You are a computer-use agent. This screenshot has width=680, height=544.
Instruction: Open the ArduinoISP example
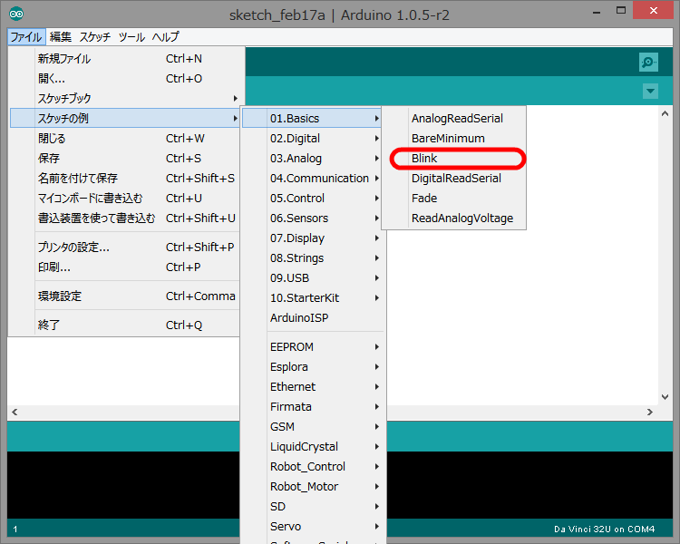[311, 318]
